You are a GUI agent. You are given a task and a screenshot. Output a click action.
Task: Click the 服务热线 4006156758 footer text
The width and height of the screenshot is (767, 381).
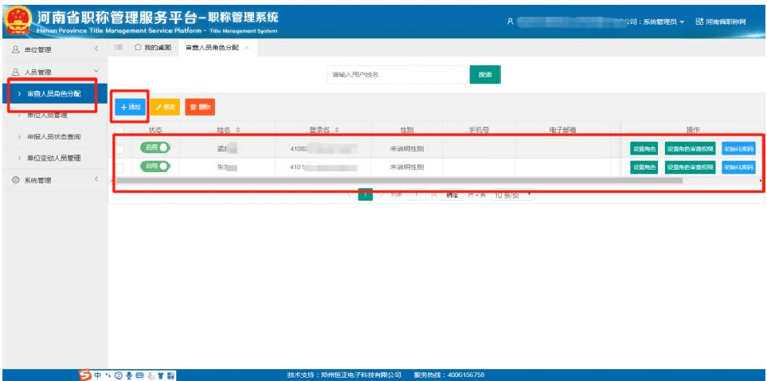tap(449, 375)
